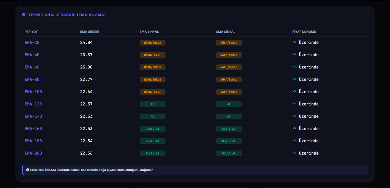Select the EMA-180 period label

[33, 141]
